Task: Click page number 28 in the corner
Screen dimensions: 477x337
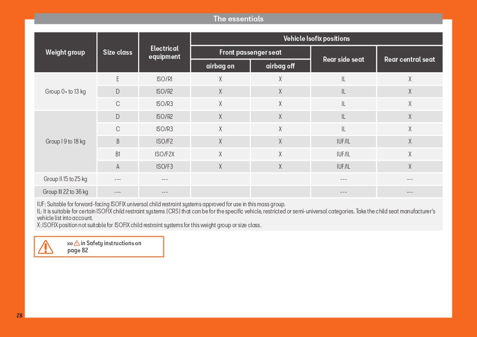Action: pyautogui.click(x=19, y=316)
